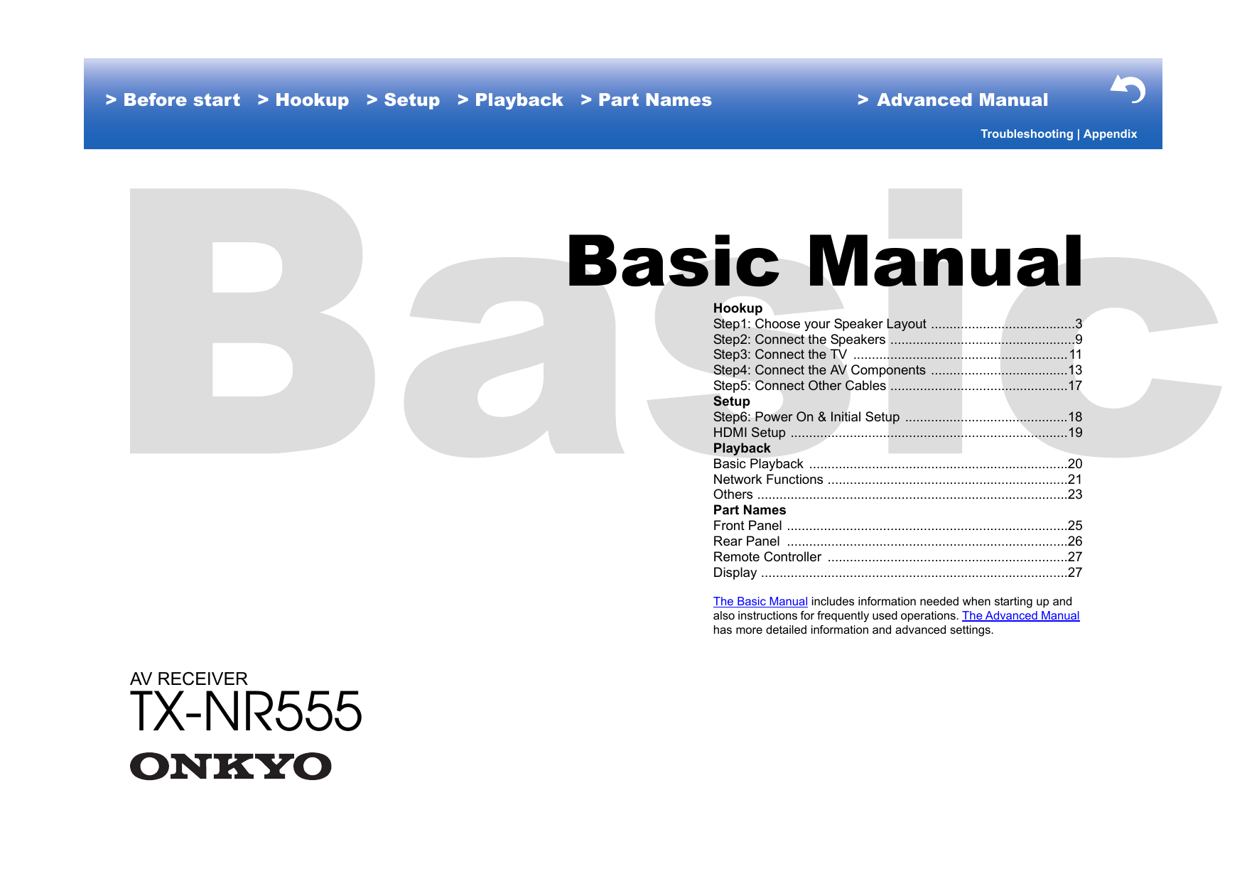The width and height of the screenshot is (1247, 881).
Task: Click the TX-NR555 model name
Action: tap(246, 712)
